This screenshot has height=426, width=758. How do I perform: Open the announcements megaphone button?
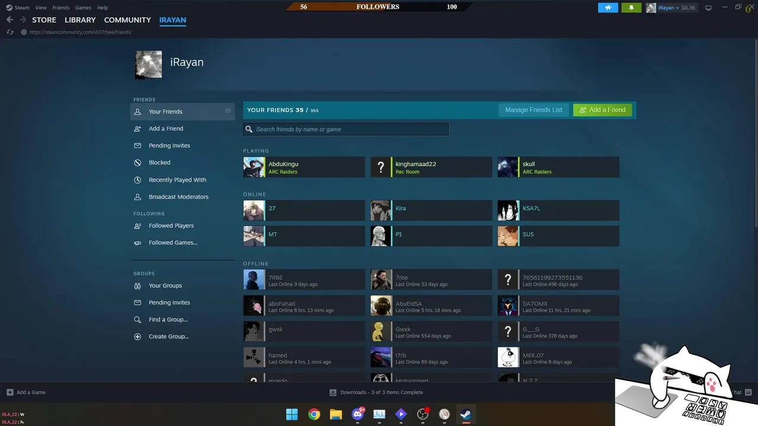click(608, 8)
